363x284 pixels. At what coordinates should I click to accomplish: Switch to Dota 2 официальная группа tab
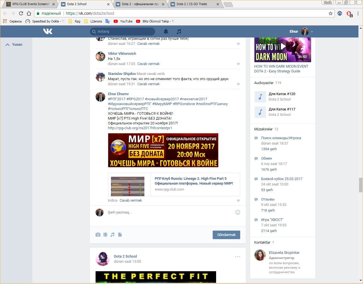pyautogui.click(x=141, y=4)
